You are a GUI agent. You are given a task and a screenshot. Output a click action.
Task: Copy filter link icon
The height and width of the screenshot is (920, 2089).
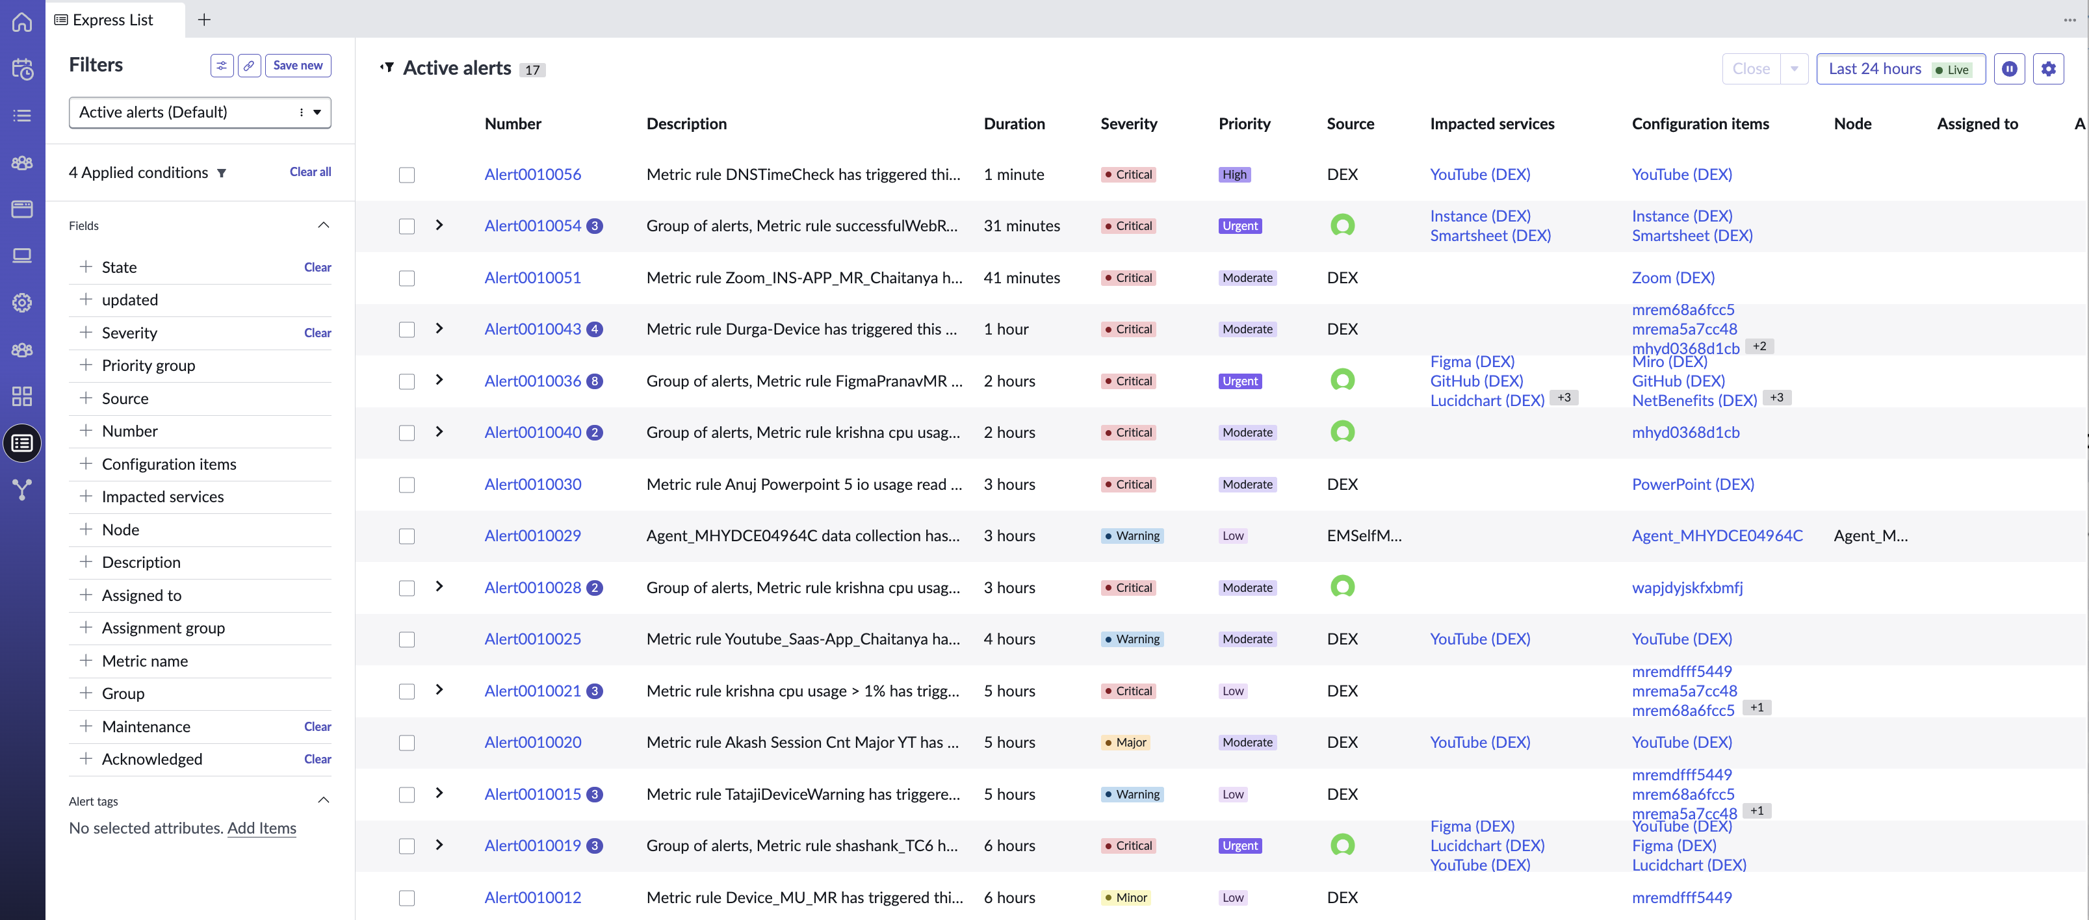[x=249, y=66]
